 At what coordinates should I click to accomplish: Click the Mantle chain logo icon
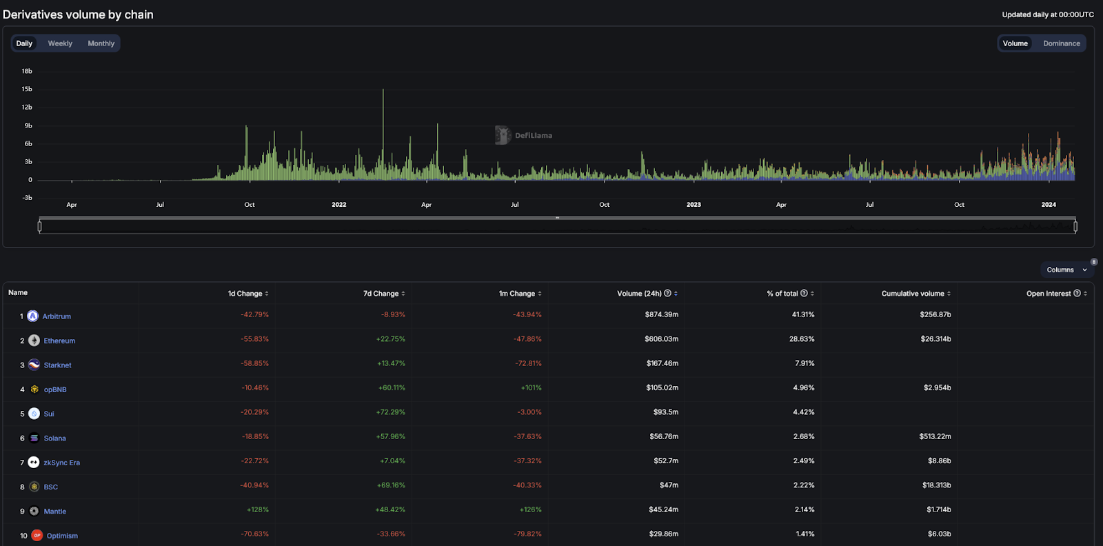(x=34, y=511)
